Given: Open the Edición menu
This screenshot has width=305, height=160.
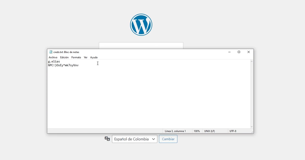Looking at the screenshot, I should pos(64,57).
